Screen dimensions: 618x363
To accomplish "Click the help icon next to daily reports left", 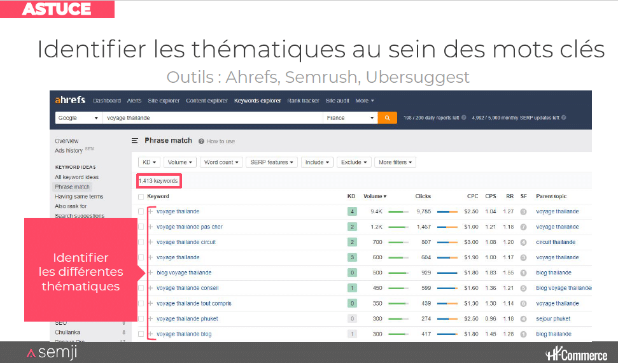I will 464,118.
